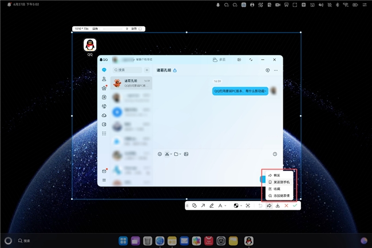Image resolution: width=372 pixels, height=248 pixels.
Task: Click the QQ search field
Action: pos(128,70)
